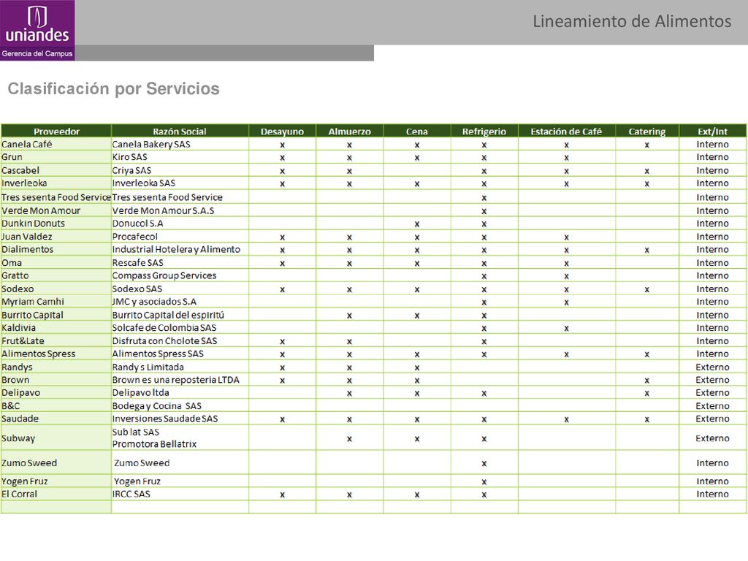
Task: Click the 'Ext/Int' column header
Action: click(x=713, y=131)
